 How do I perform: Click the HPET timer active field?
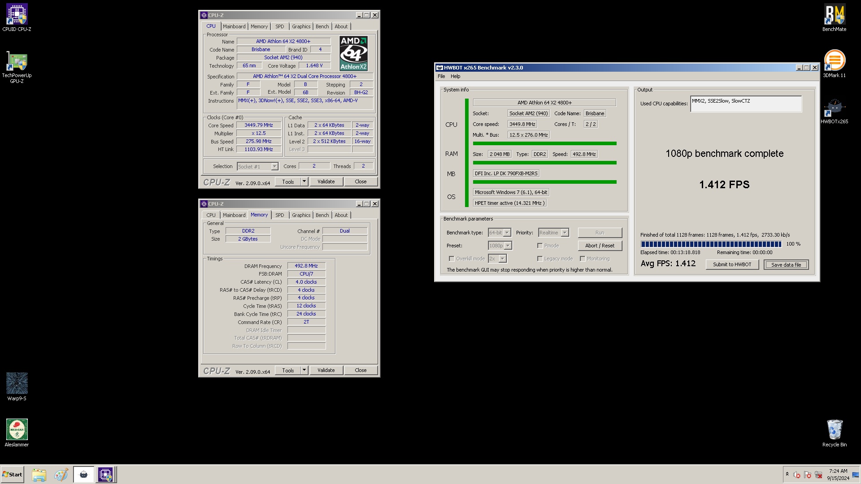pyautogui.click(x=509, y=203)
